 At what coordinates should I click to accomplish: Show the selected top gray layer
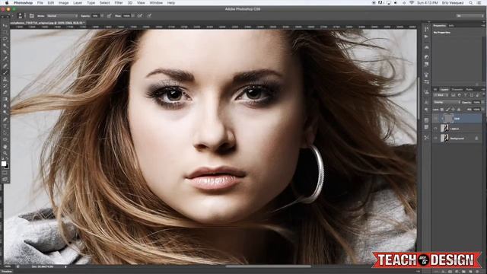tap(435, 119)
